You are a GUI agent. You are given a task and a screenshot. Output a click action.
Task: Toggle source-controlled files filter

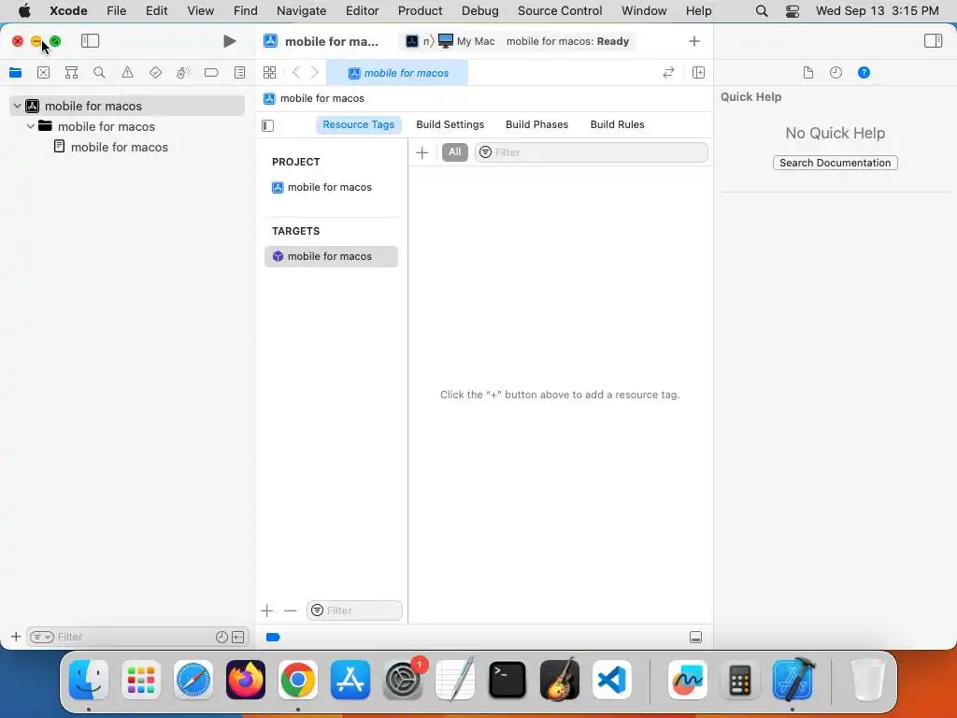(x=238, y=637)
